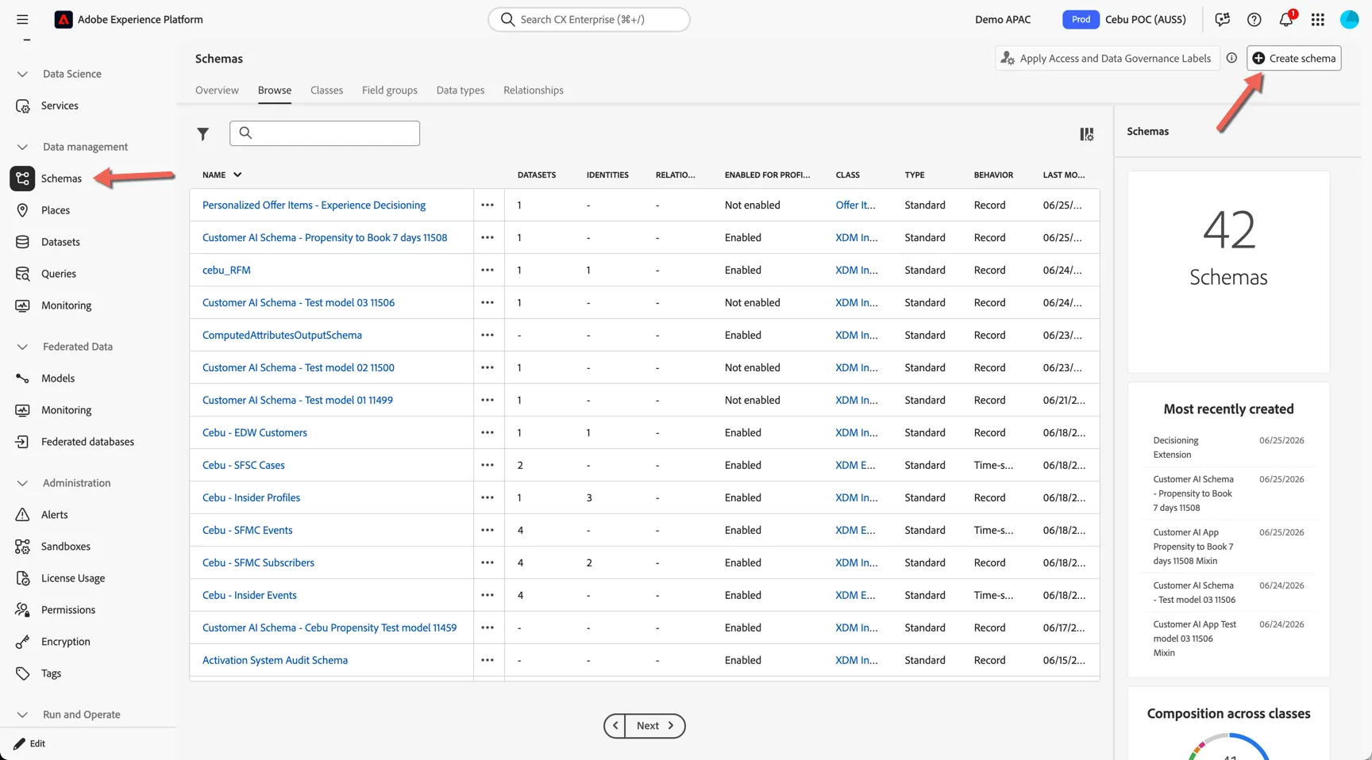Open more actions for Cebu - SFSC Cases
The width and height of the screenshot is (1372, 760).
pos(488,465)
